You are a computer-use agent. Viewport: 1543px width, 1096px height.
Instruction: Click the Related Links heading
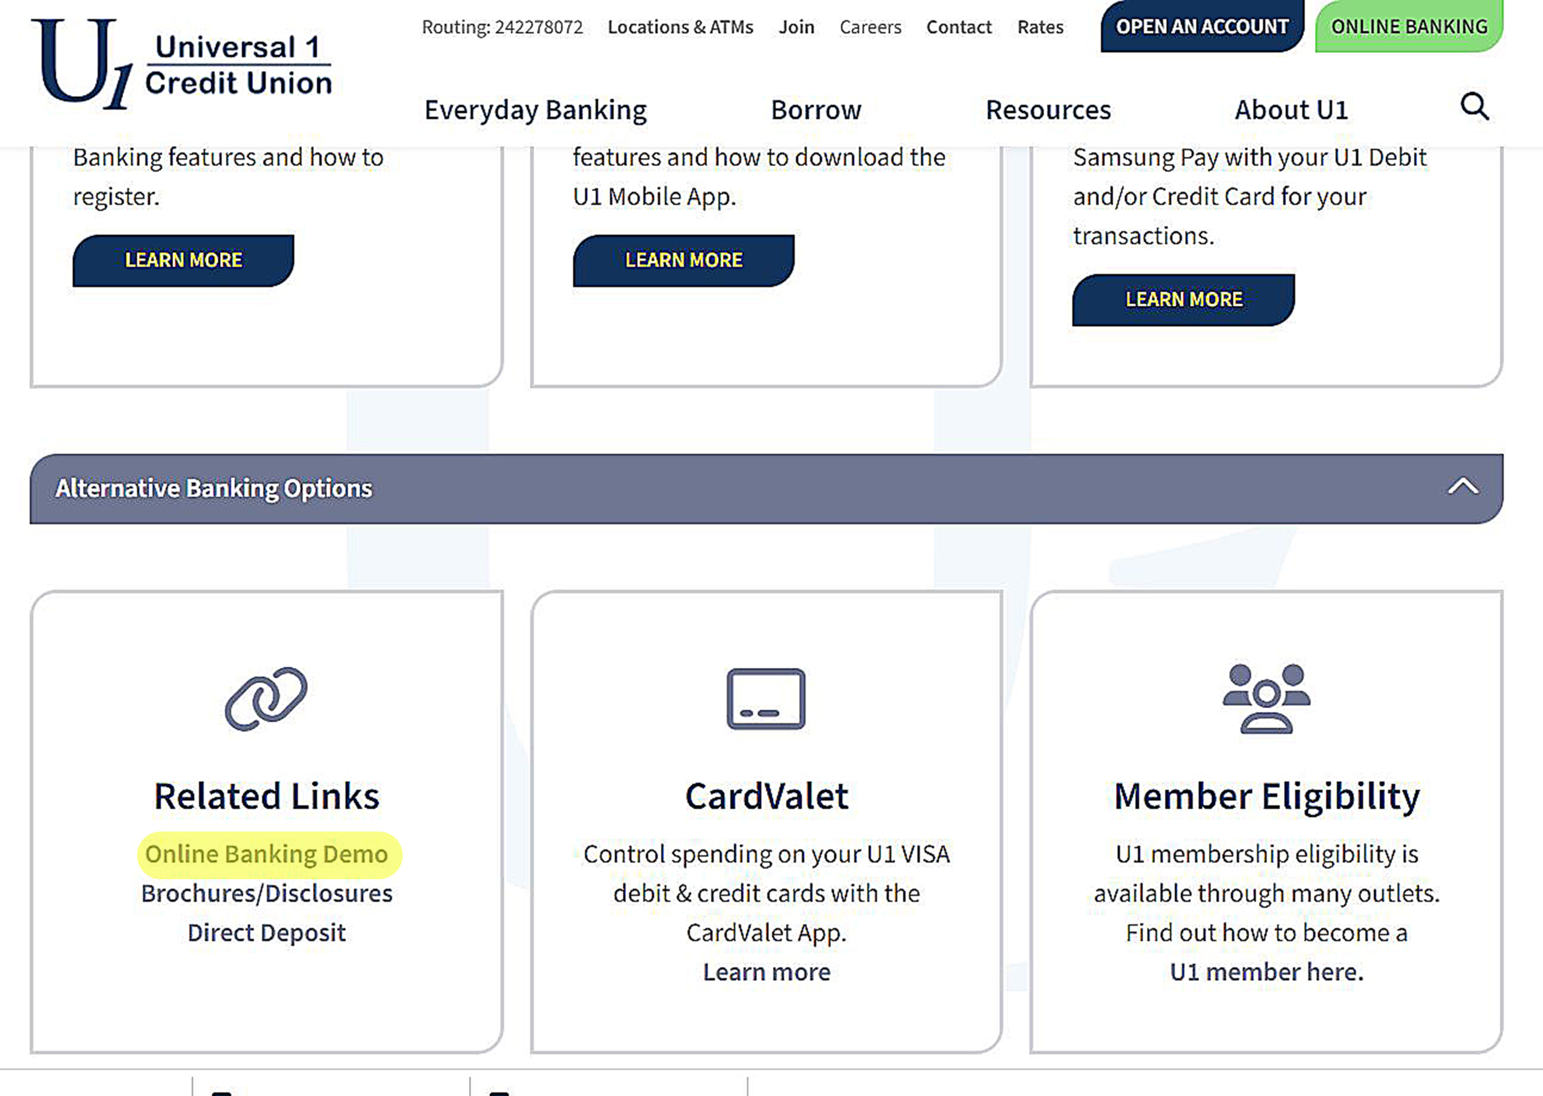(x=267, y=796)
